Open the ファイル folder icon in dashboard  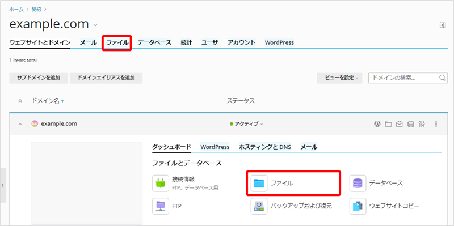pos(259,183)
